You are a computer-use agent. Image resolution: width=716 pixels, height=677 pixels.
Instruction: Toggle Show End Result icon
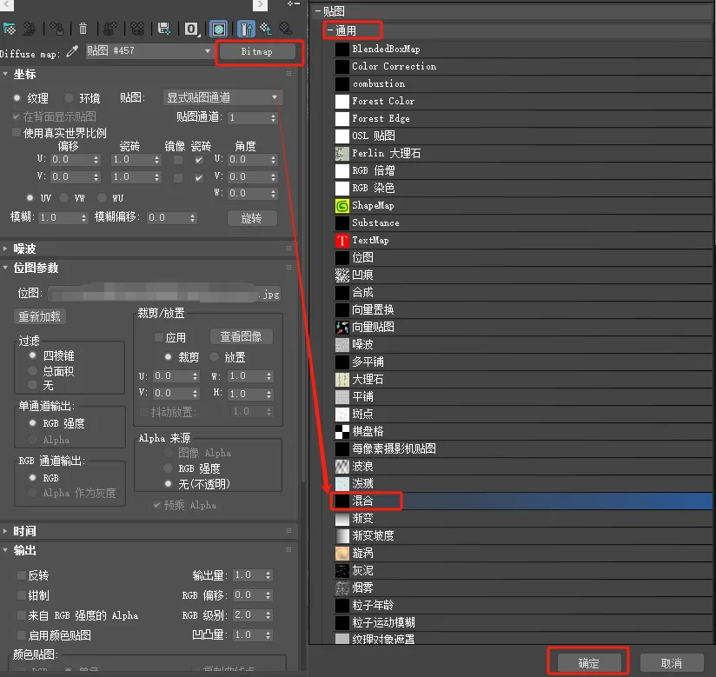click(246, 30)
